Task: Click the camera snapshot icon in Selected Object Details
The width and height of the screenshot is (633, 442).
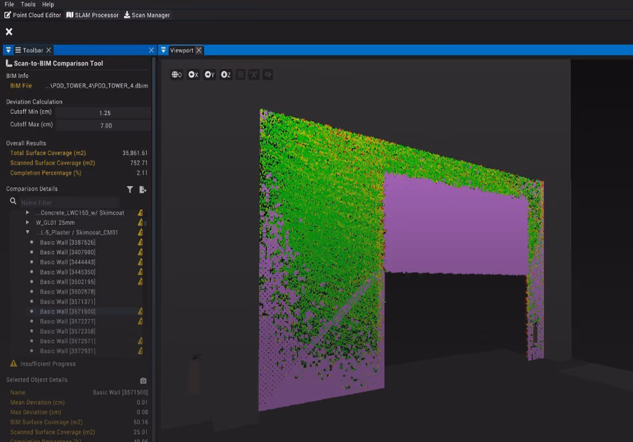Action: (142, 380)
